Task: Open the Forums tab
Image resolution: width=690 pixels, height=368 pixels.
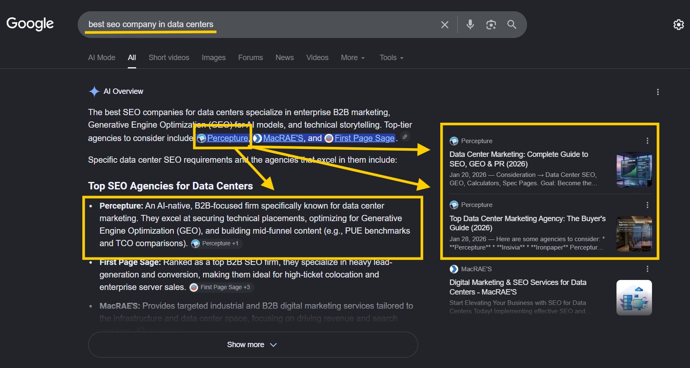Action: point(251,58)
